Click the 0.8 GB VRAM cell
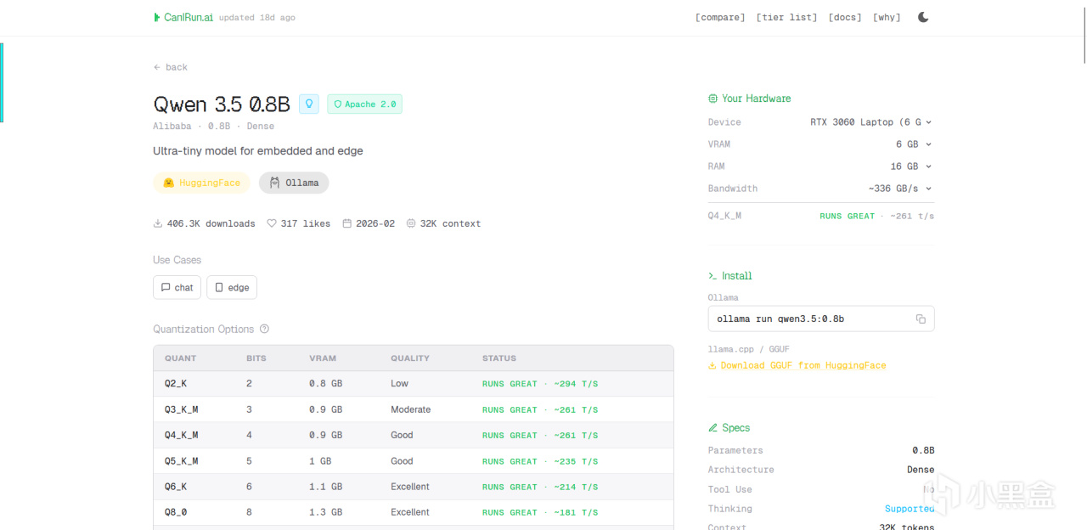1087x530 pixels. point(326,384)
